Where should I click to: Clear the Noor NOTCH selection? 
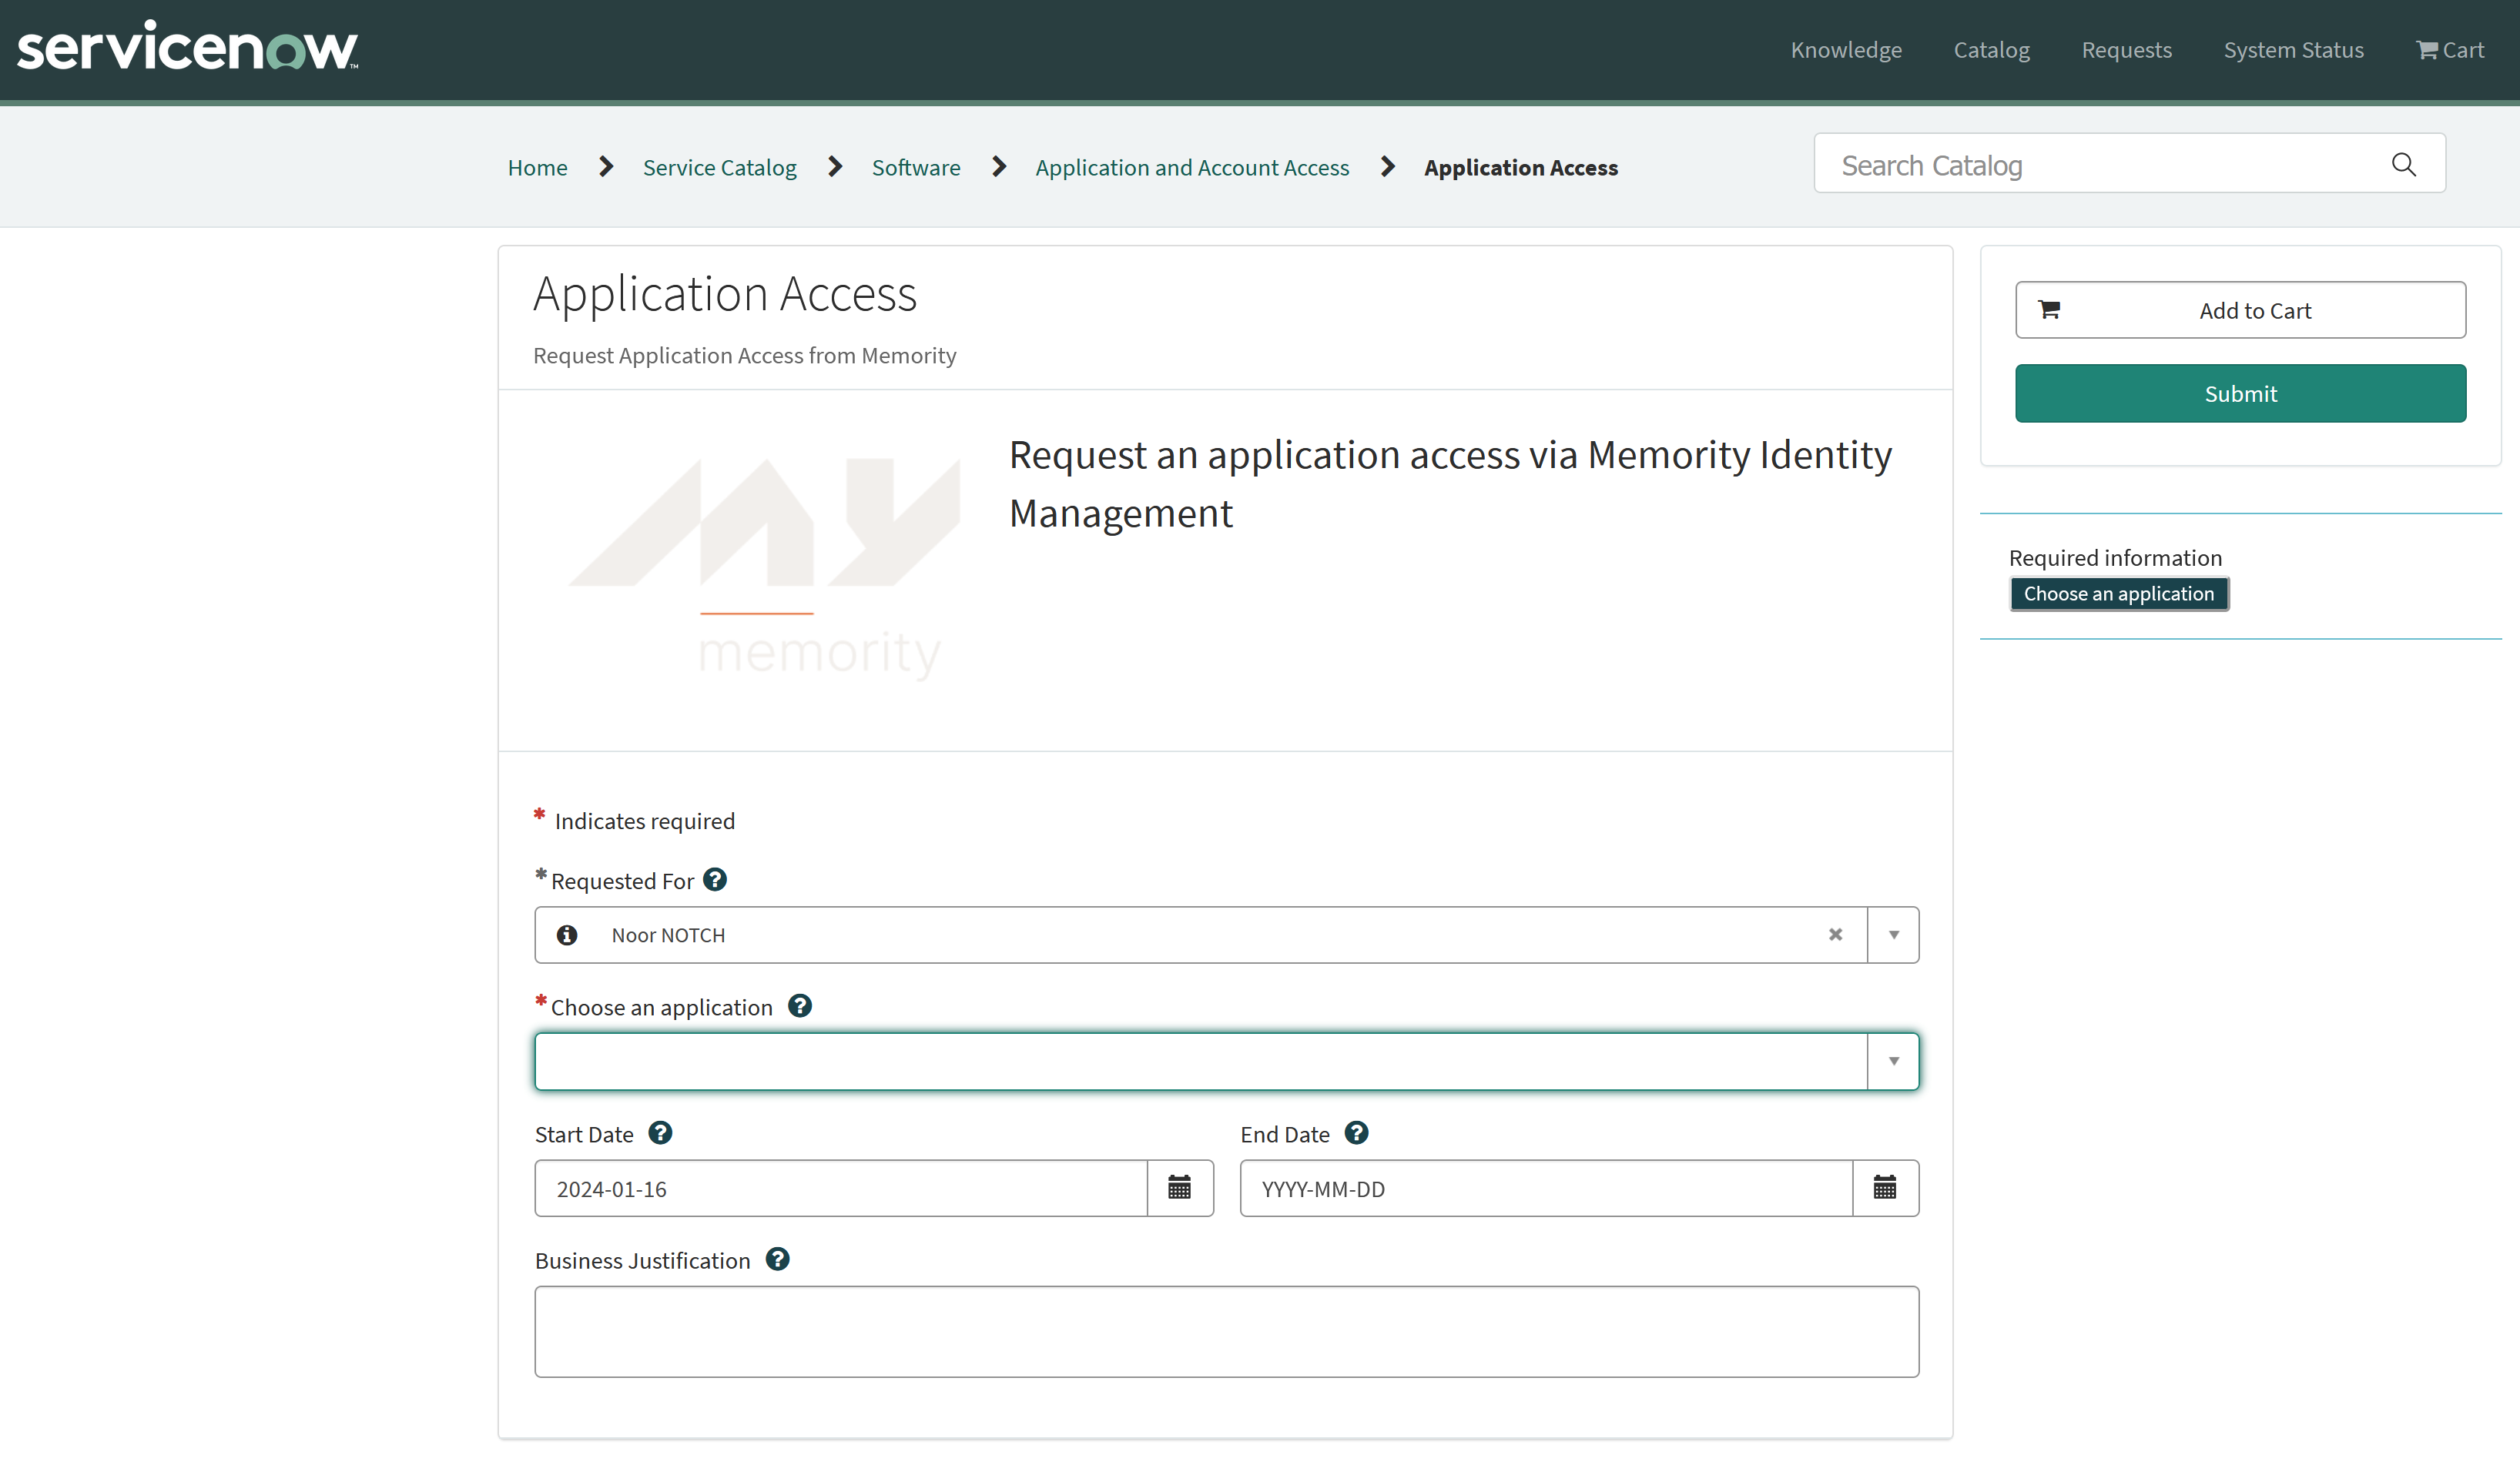click(x=1835, y=935)
